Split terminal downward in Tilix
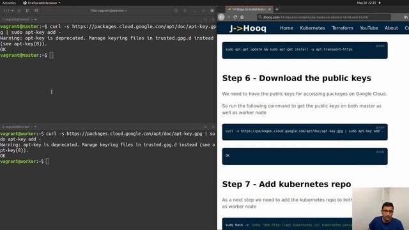This screenshot has width=409, height=230. tap(36, 11)
